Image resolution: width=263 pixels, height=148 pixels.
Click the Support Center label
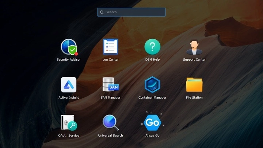194,60
